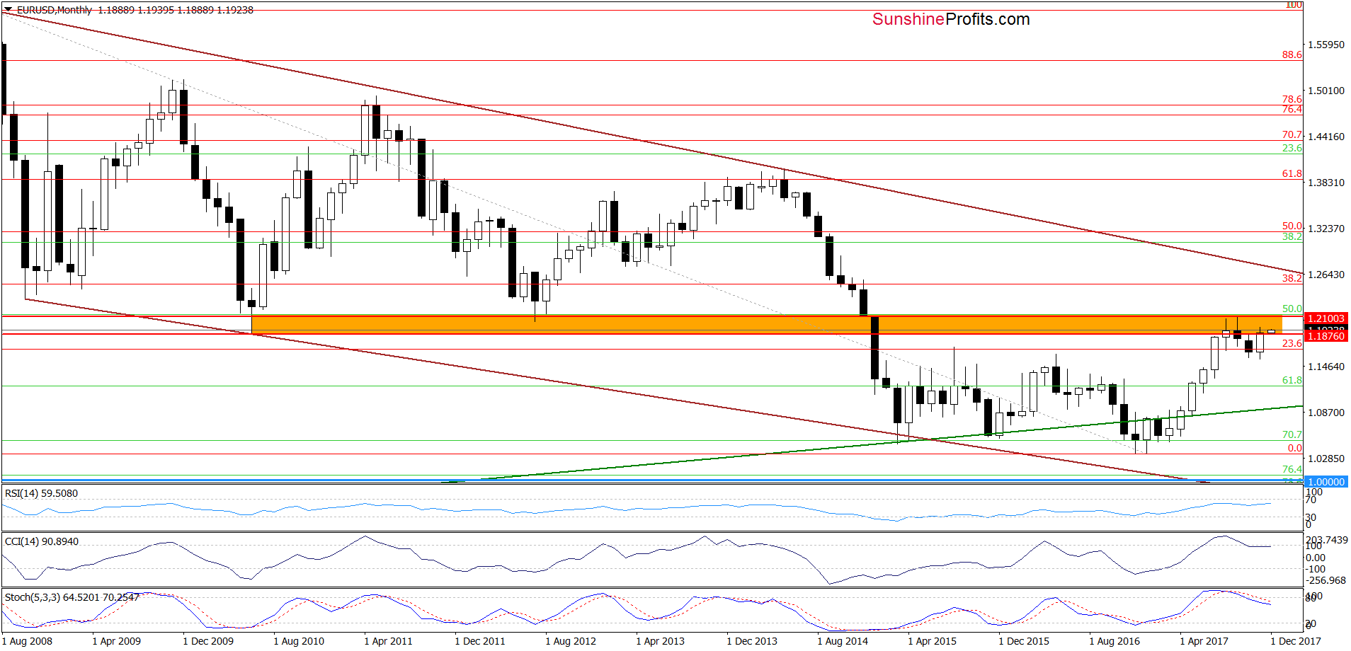The width and height of the screenshot is (1351, 651).
Task: Click the red 0.0 Fibonacci label
Action: [x=1294, y=448]
